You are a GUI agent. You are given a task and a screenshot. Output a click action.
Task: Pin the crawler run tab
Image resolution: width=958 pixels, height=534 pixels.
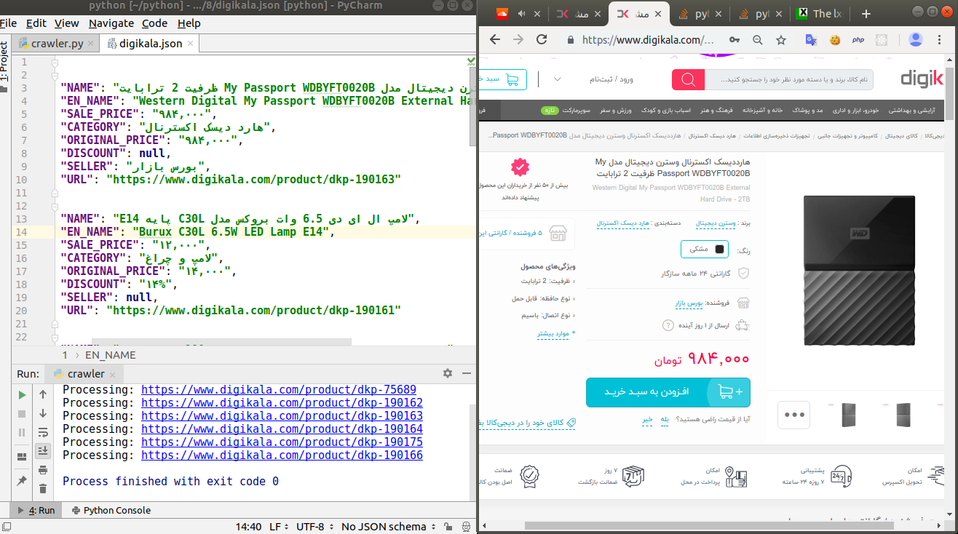(22, 480)
